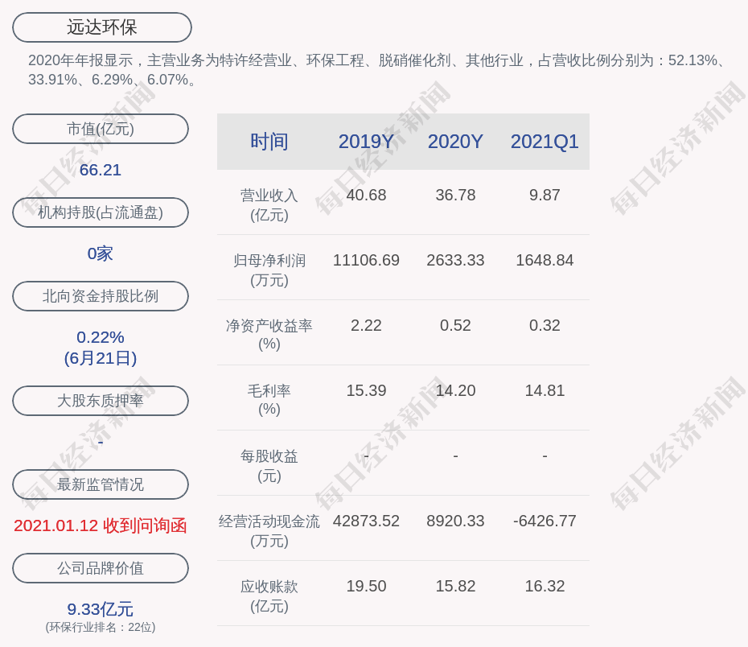
Task: Select the 大股东质押率 panel
Action: pyautogui.click(x=101, y=400)
